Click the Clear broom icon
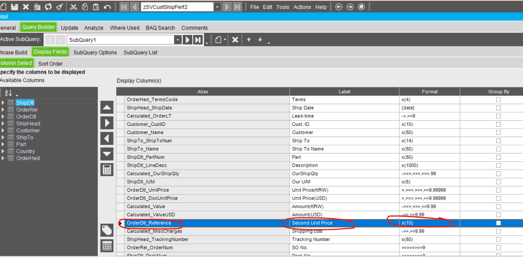Screen dimensions: 523x257 (60, 7)
